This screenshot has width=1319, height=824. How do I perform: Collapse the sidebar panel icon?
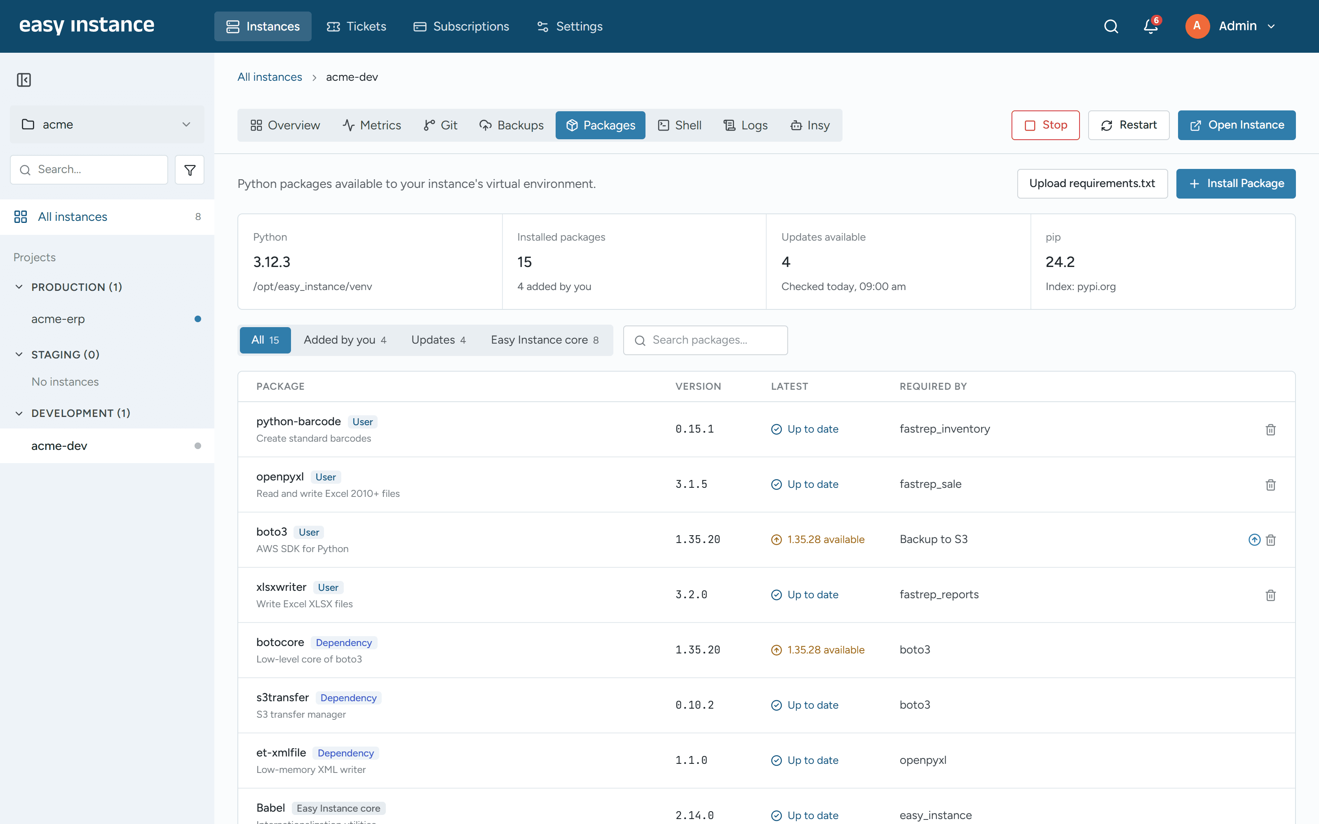pos(24,80)
